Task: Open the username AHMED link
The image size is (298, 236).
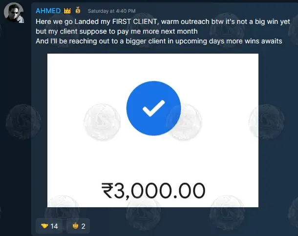Action: tap(48, 11)
